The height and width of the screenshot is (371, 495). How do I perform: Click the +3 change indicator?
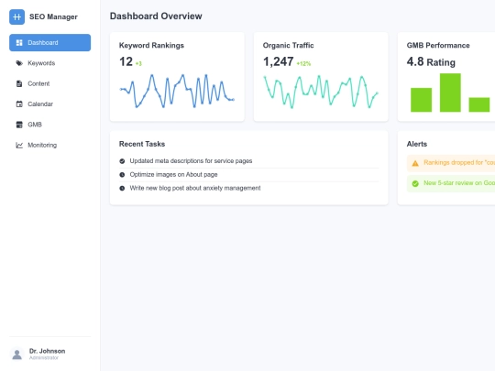pos(138,64)
